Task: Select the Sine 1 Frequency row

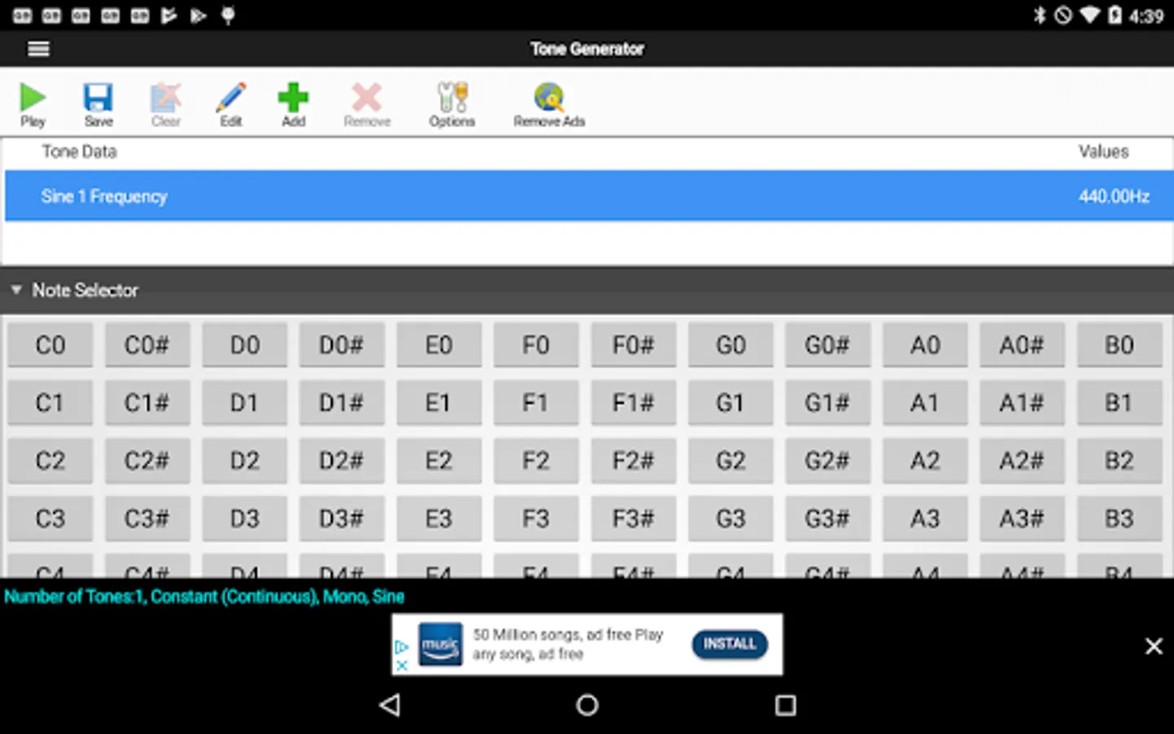Action: pyautogui.click(x=589, y=196)
